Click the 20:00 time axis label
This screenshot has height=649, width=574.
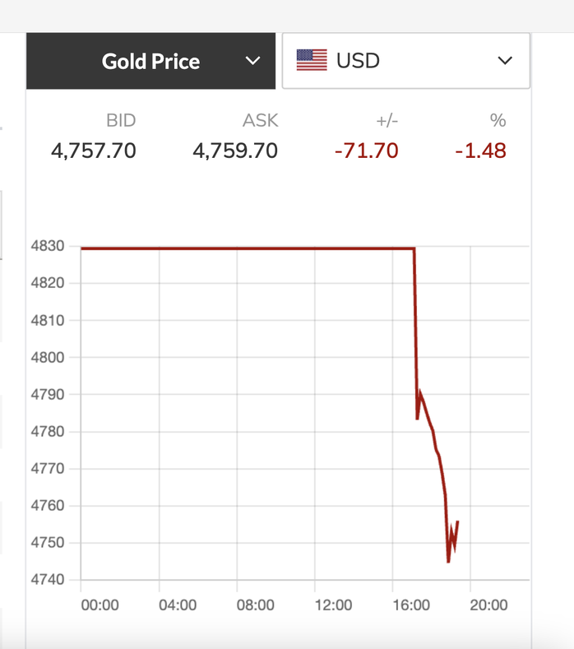pos(488,605)
